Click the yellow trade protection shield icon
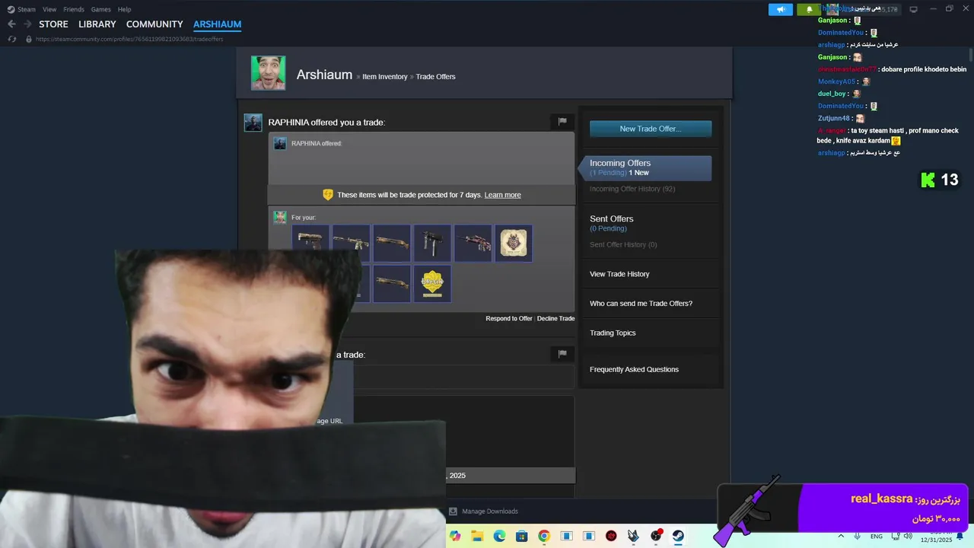The image size is (974, 548). pyautogui.click(x=328, y=195)
